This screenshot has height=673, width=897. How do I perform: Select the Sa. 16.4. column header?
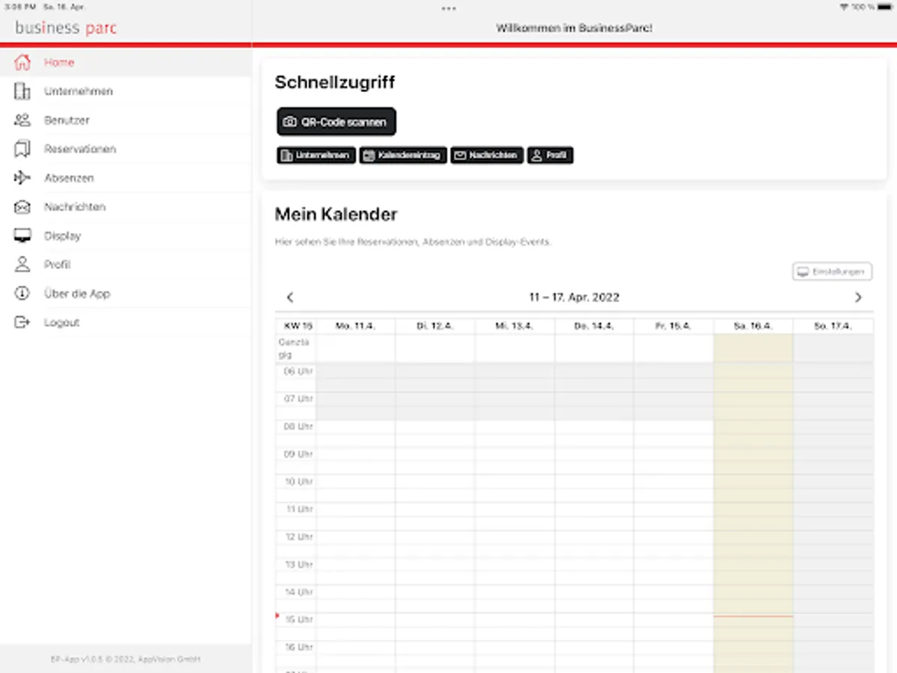(753, 327)
